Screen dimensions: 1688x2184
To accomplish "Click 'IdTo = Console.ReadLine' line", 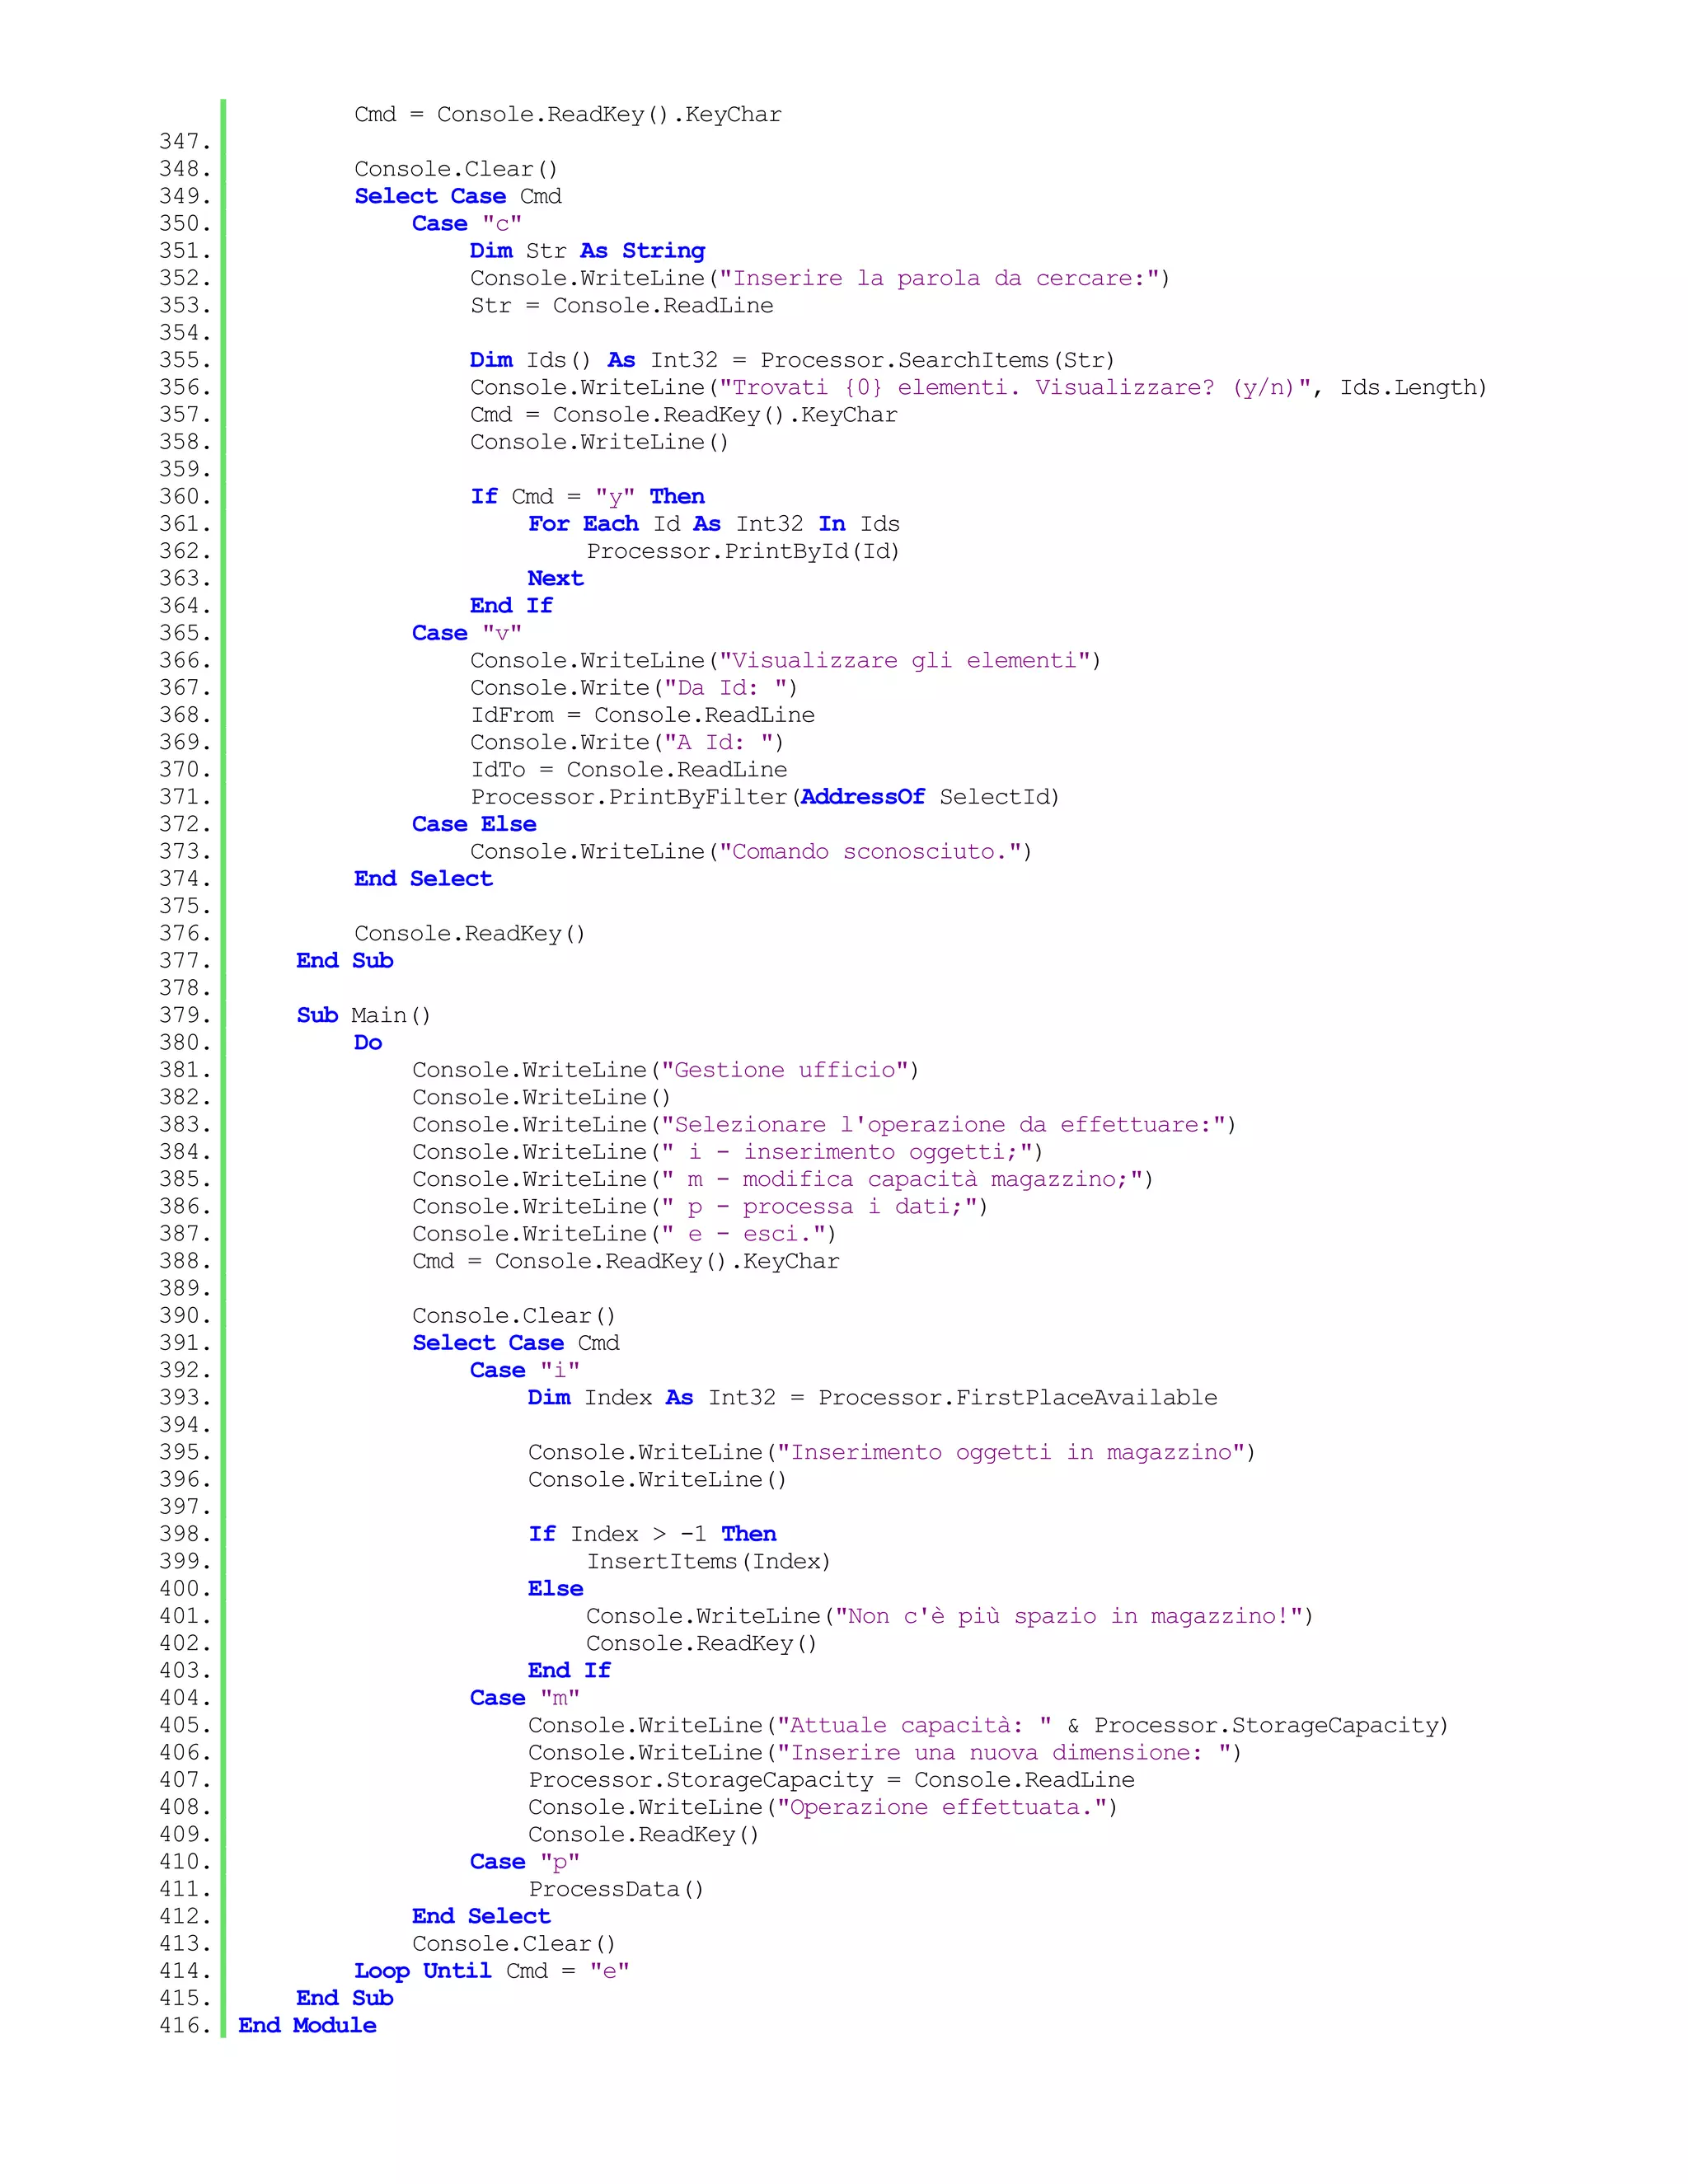I will pos(629,770).
